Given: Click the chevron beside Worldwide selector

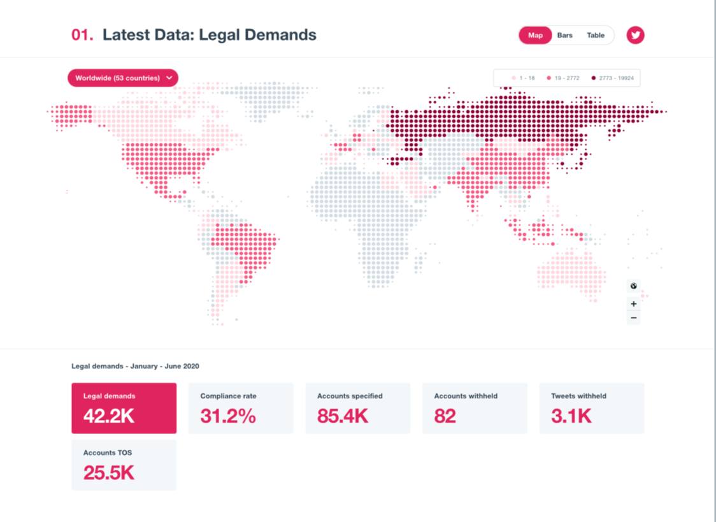Looking at the screenshot, I should click(169, 78).
